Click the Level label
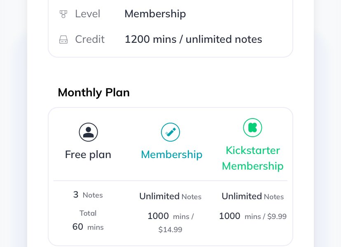 [x=87, y=14]
